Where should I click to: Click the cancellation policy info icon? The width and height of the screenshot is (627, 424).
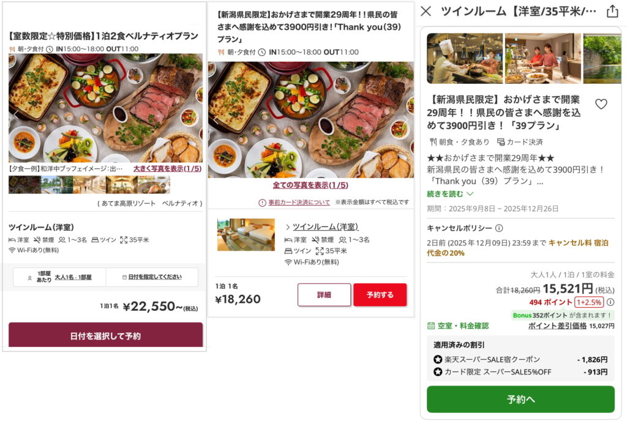point(499,228)
